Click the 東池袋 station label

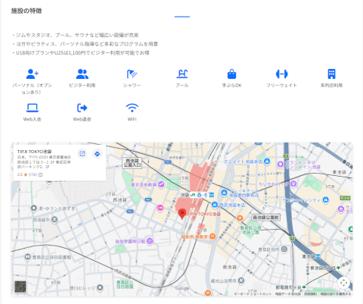[x=309, y=256]
